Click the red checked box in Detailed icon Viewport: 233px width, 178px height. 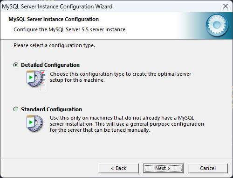pyautogui.click(x=43, y=72)
